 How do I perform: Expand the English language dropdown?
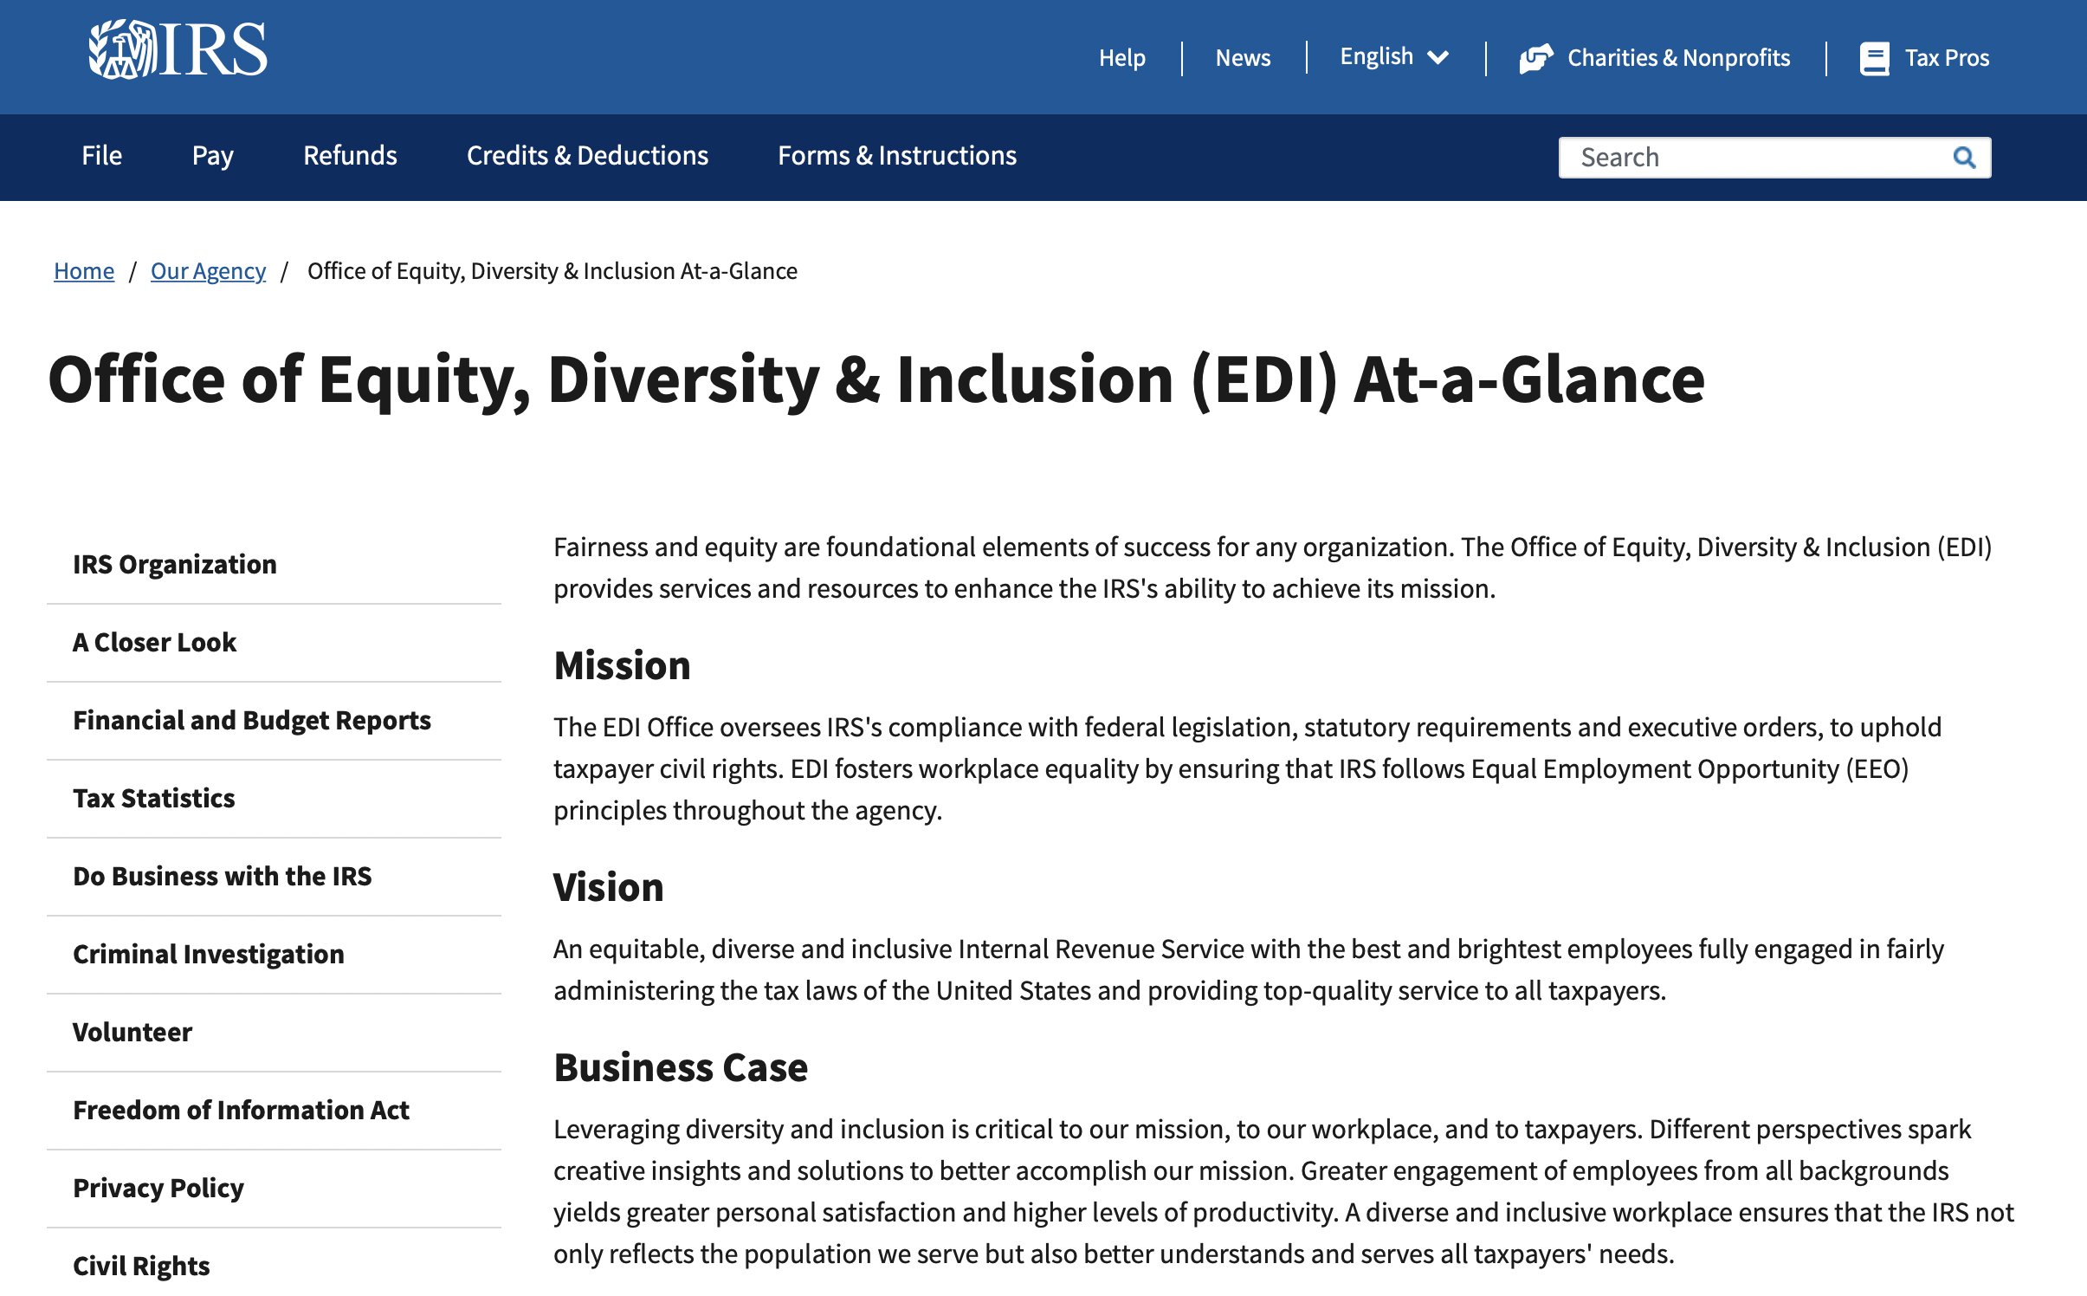(1394, 57)
